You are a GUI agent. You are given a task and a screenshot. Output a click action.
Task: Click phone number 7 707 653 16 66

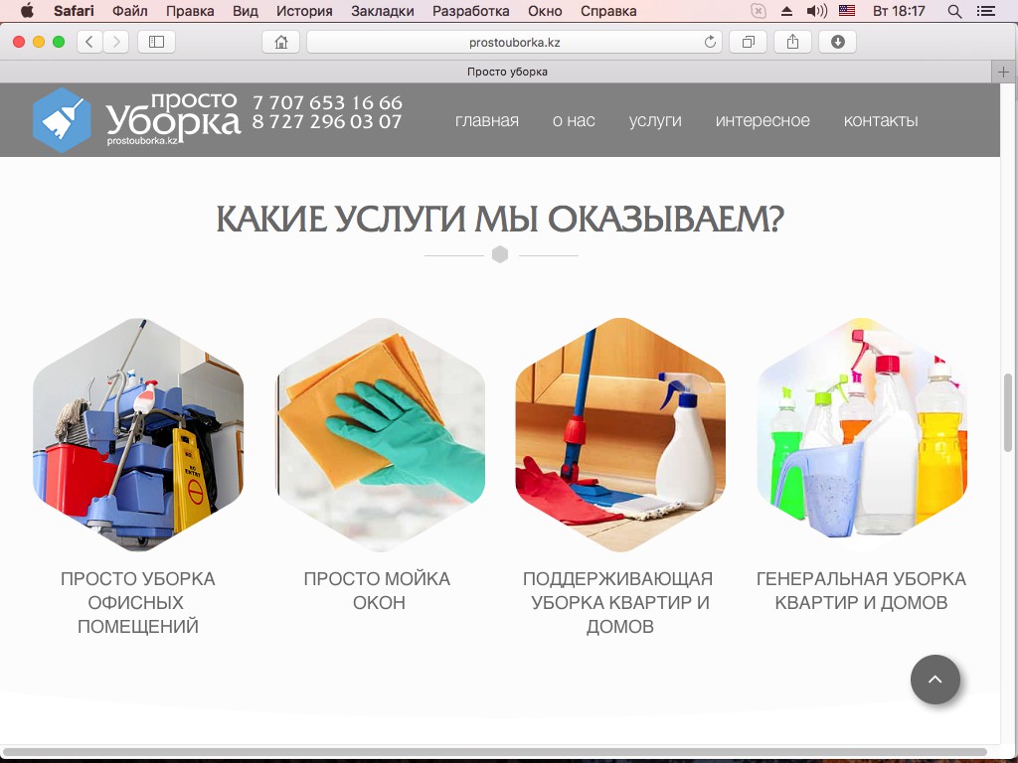(x=327, y=102)
